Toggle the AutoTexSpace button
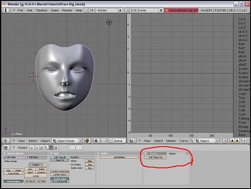Screen dimensions: 251x189 coord(14,181)
